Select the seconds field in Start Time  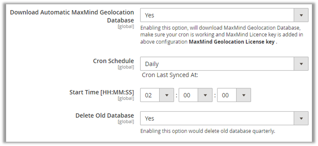tap(227, 95)
